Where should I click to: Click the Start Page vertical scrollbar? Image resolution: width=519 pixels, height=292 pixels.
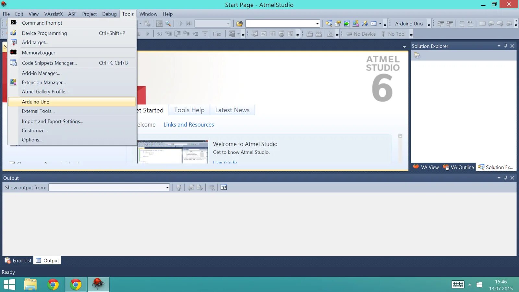(x=400, y=148)
